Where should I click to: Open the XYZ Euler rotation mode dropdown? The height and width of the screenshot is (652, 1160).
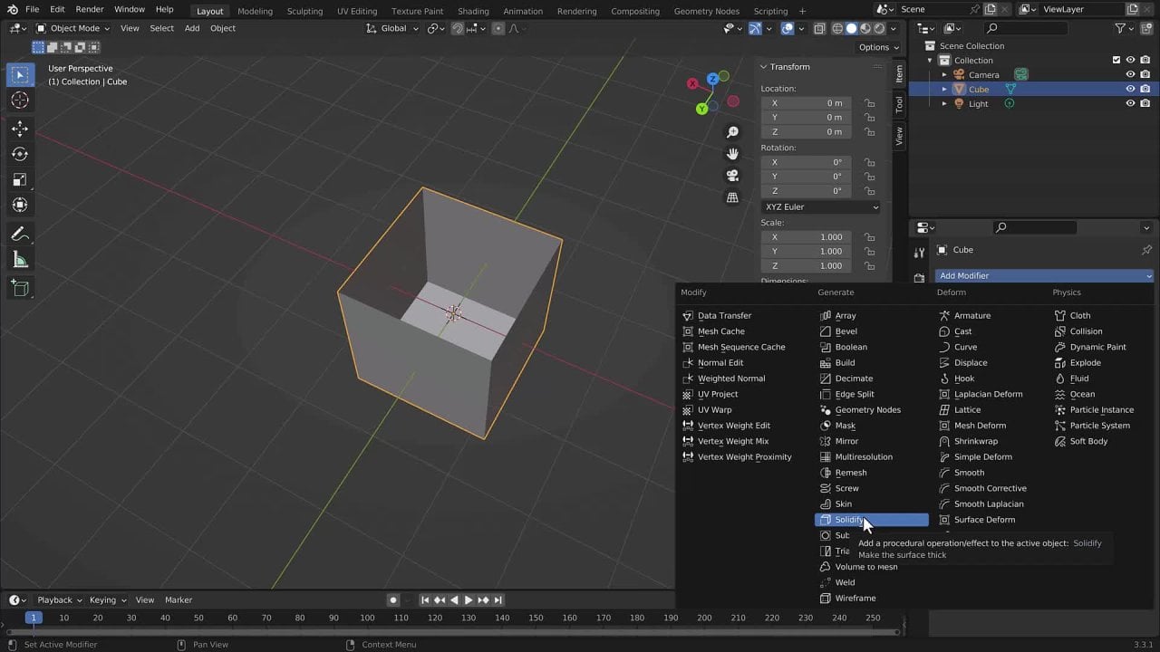click(x=821, y=207)
